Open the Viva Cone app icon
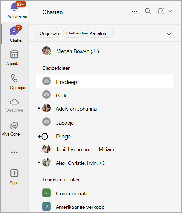The height and width of the screenshot is (213, 182). tap(14, 125)
